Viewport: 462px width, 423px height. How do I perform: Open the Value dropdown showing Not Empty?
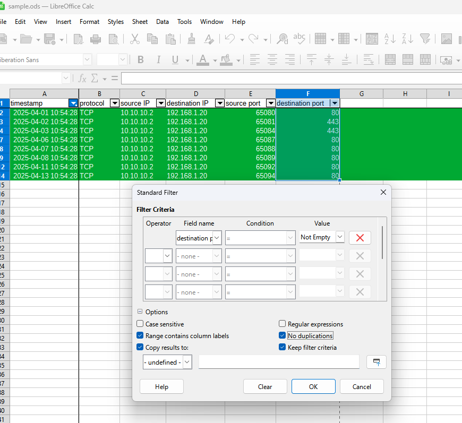tap(340, 237)
